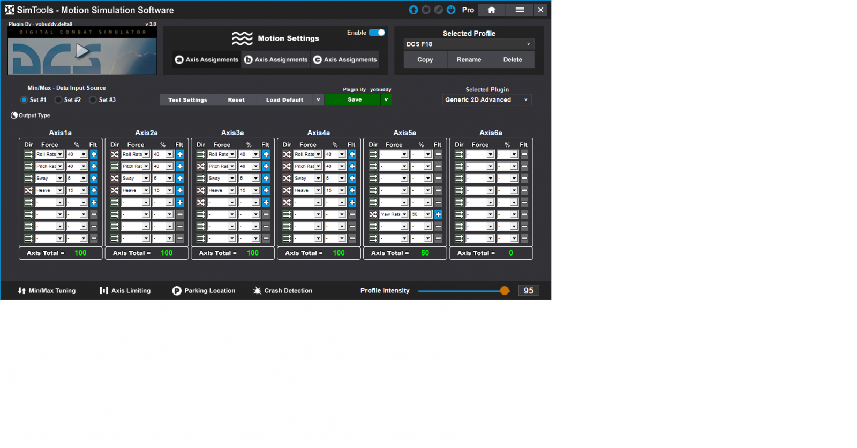Open the Axis Limiting section
The height and width of the screenshot is (448, 857).
(125, 290)
